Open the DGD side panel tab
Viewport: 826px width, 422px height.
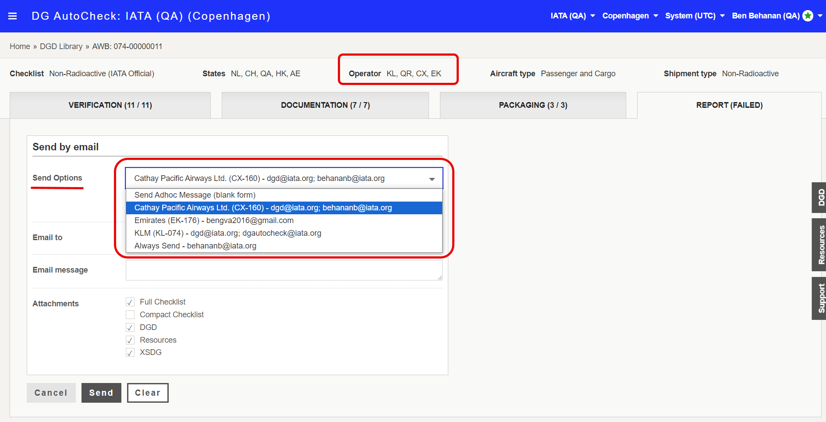pos(819,198)
